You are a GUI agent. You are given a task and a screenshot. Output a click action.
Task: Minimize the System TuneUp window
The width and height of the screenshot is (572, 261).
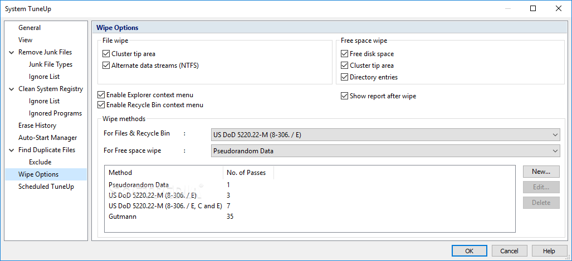click(508, 9)
